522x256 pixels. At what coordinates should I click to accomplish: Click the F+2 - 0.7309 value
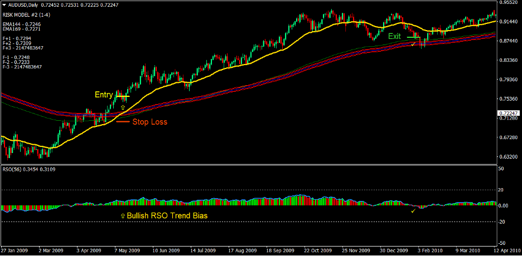17,43
